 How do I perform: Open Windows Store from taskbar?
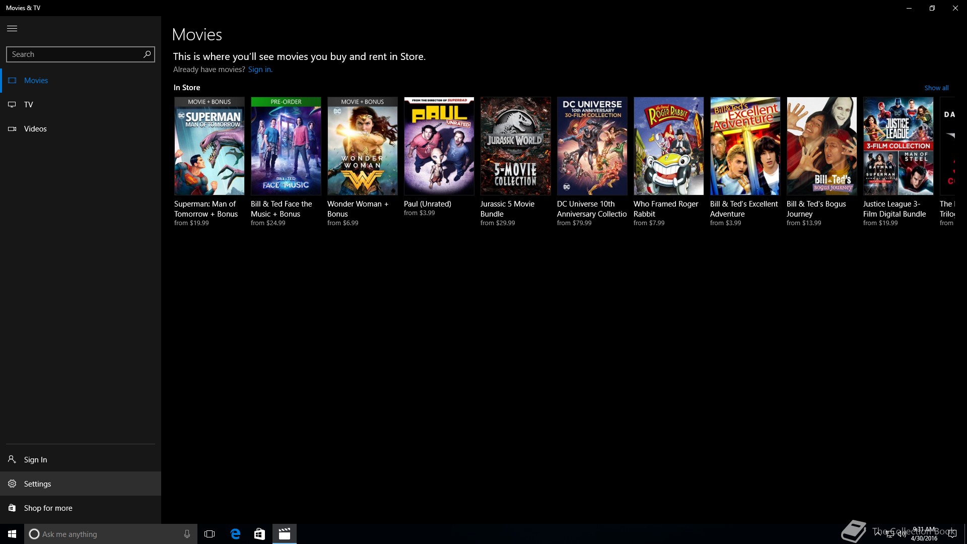click(259, 534)
